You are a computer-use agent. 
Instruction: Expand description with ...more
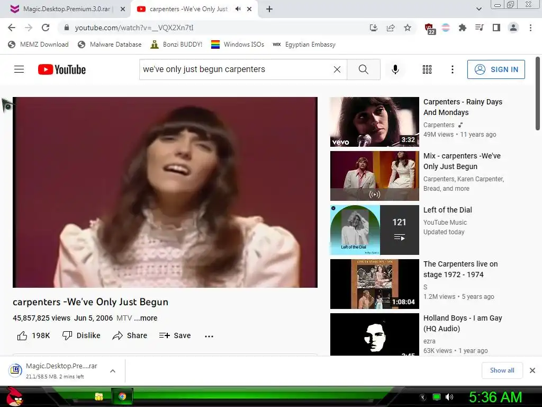click(146, 318)
